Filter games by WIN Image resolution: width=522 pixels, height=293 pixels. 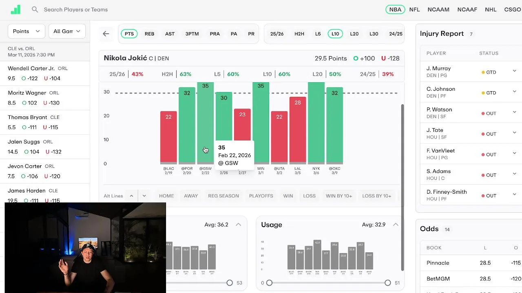coord(288,196)
